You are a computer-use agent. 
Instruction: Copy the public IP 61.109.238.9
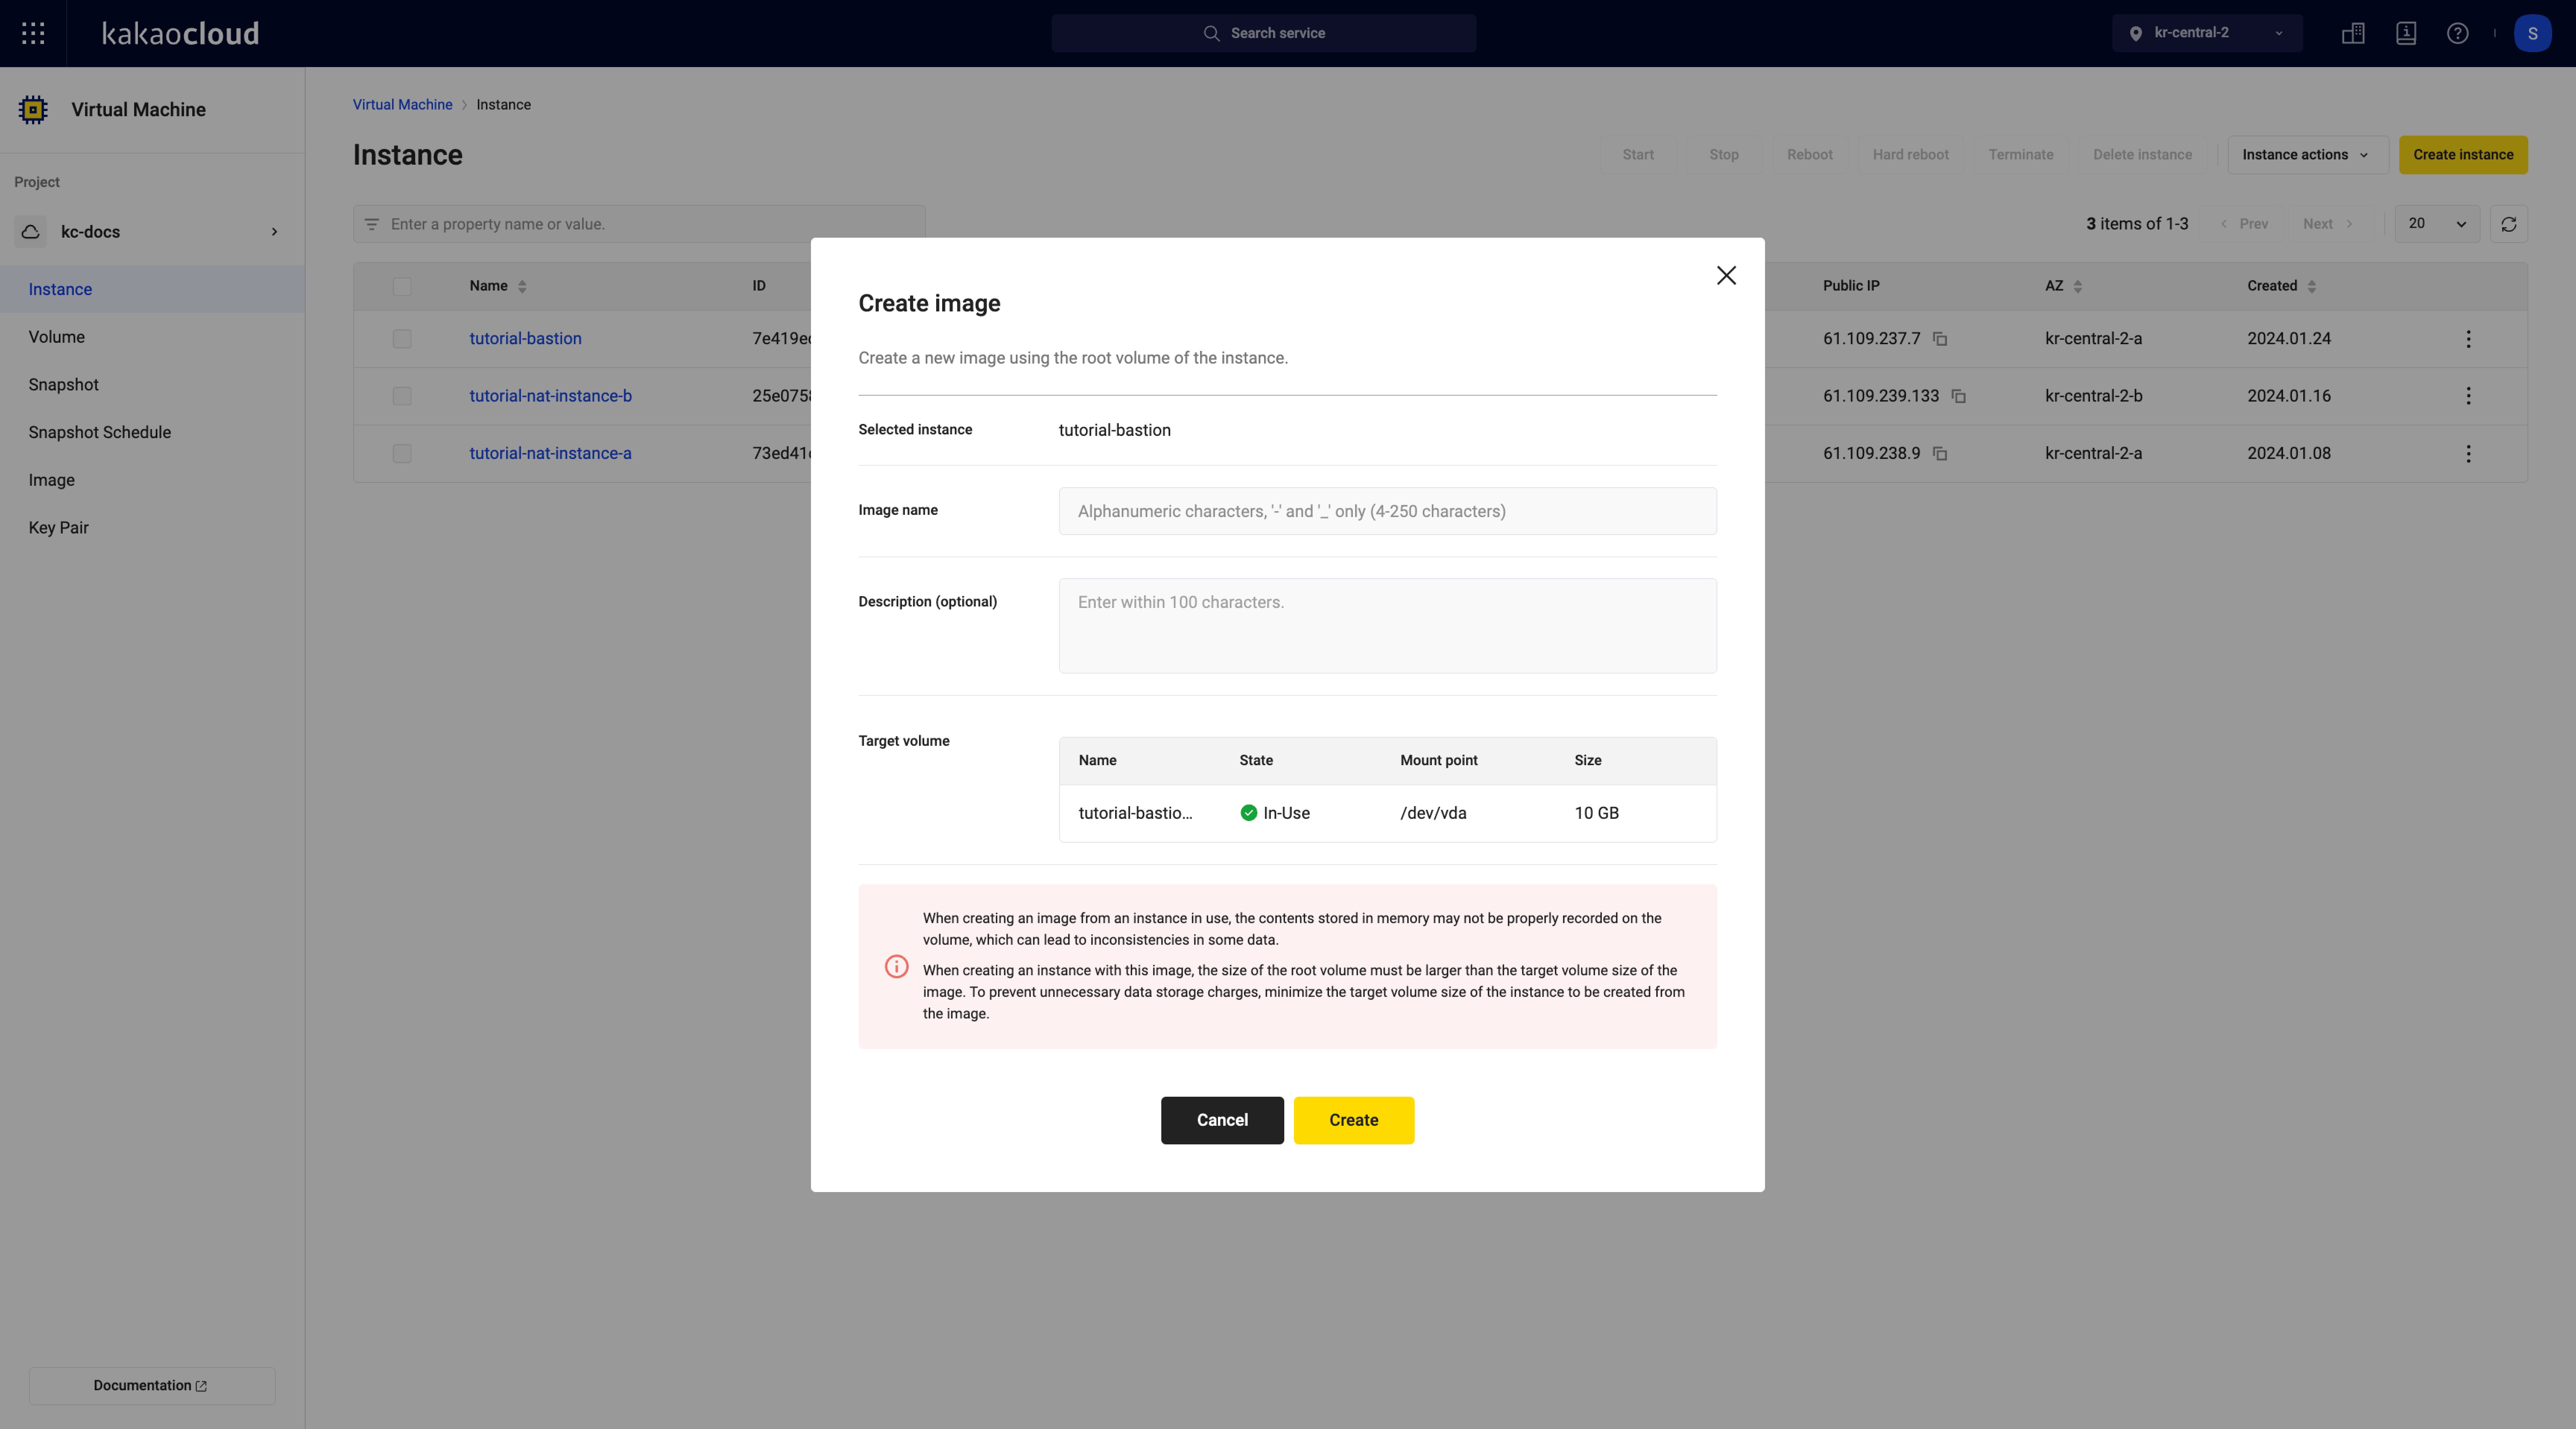tap(1940, 454)
